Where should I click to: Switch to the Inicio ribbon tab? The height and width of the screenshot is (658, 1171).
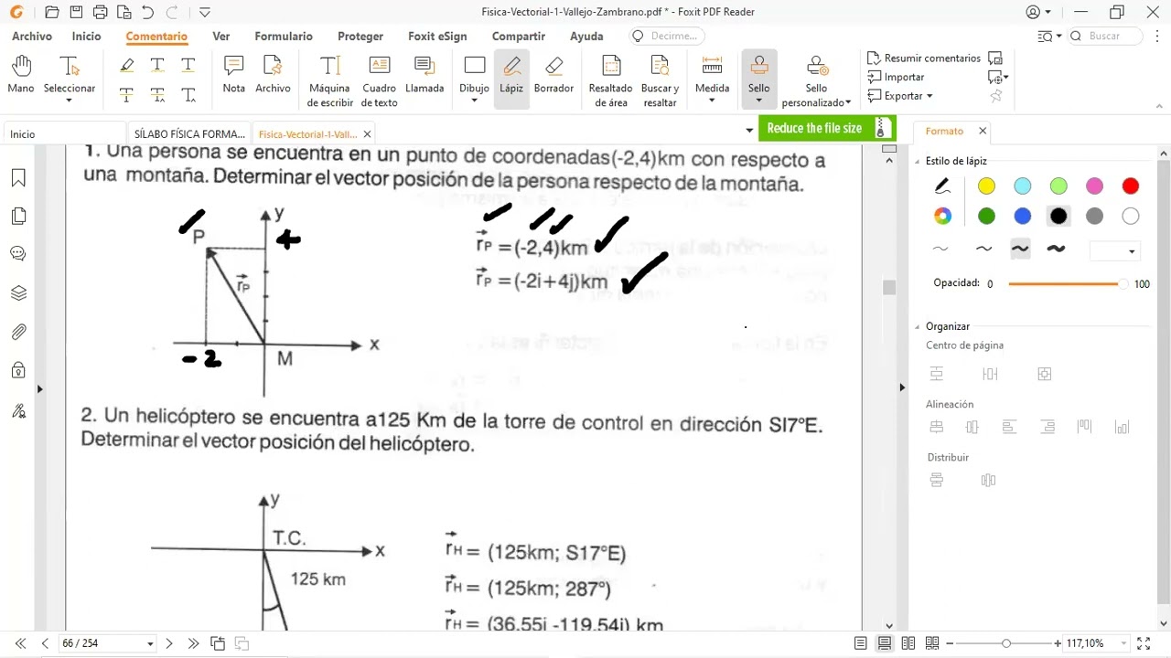(x=86, y=37)
